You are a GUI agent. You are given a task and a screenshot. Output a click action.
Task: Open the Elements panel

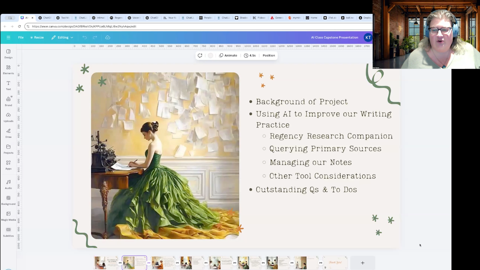[8, 69]
